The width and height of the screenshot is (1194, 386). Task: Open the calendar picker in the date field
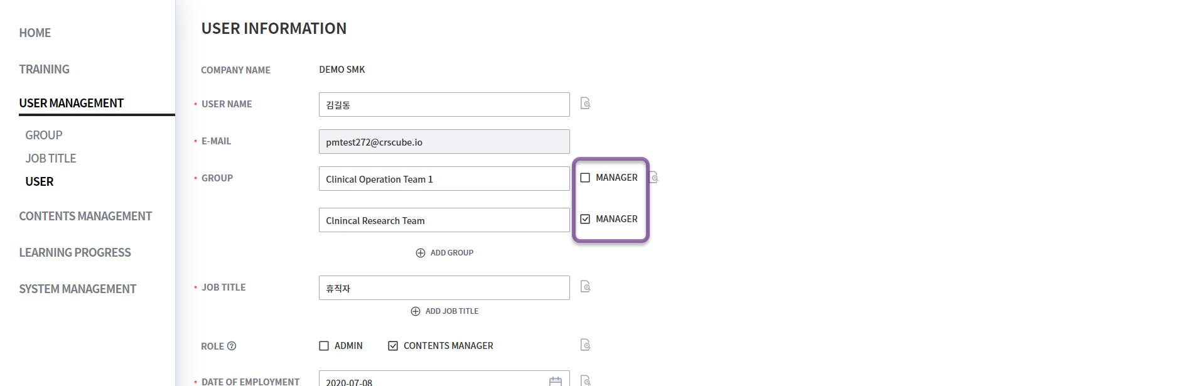click(556, 381)
